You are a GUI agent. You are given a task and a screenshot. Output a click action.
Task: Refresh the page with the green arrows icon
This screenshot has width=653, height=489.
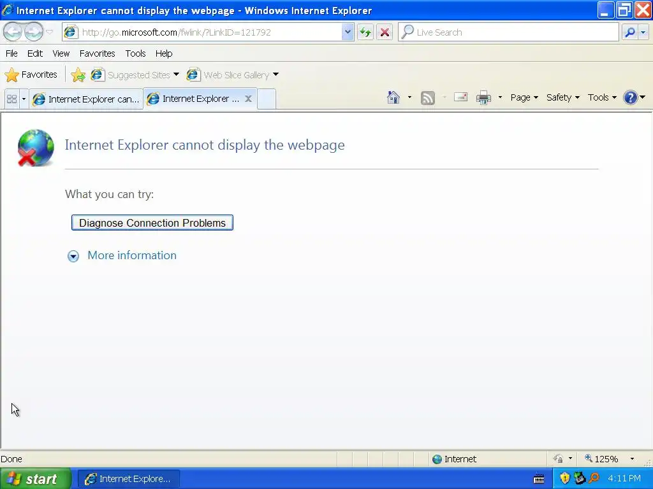coord(365,32)
